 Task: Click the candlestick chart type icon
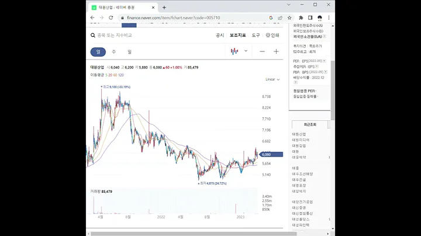pos(234,51)
